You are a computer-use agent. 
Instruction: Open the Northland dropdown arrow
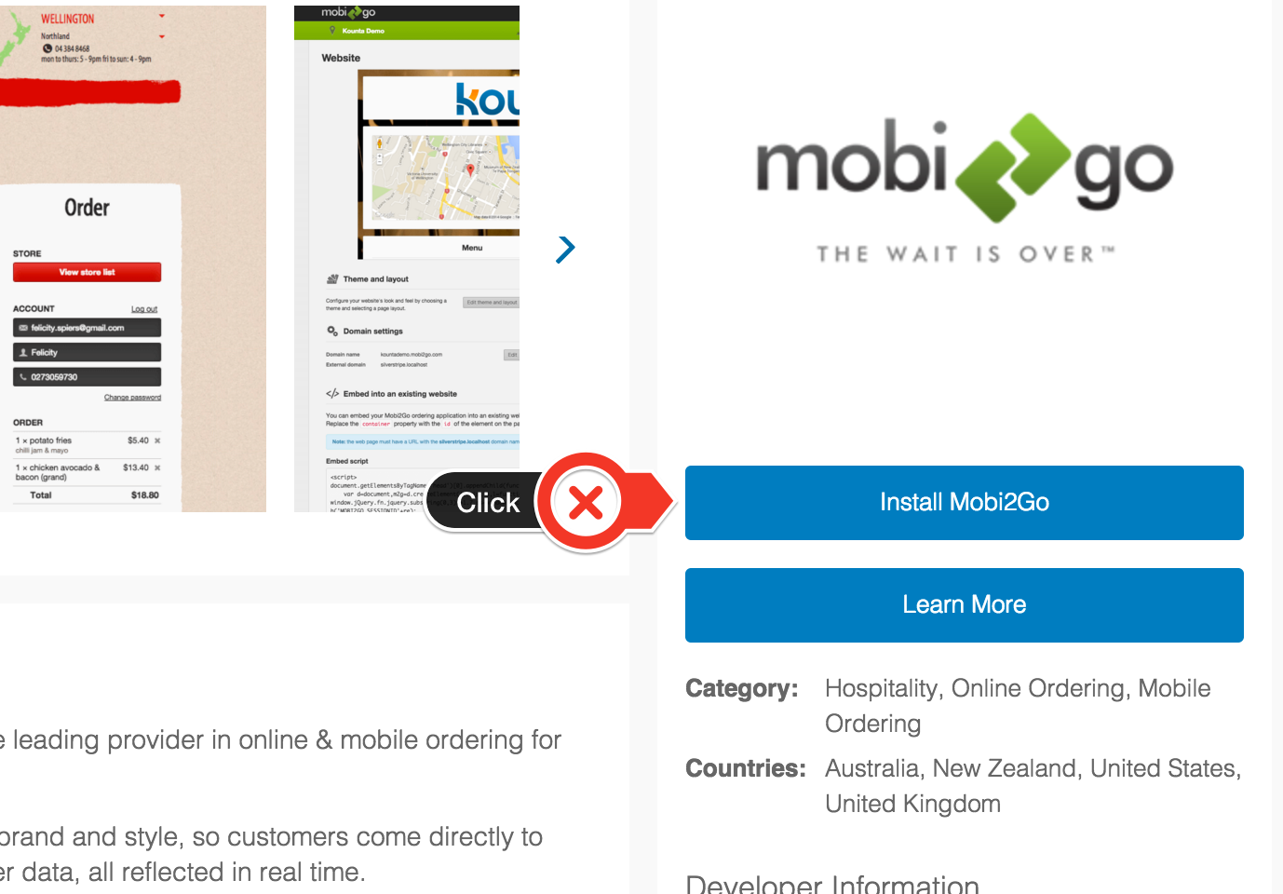[x=162, y=37]
